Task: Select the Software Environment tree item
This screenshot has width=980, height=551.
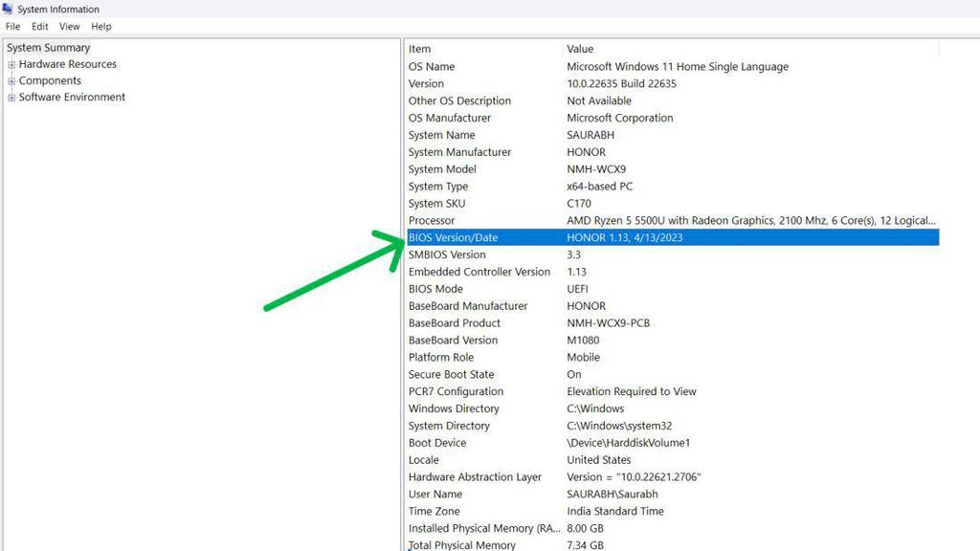Action: 72,97
